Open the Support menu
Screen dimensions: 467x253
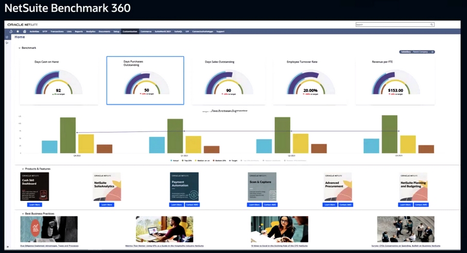click(220, 31)
